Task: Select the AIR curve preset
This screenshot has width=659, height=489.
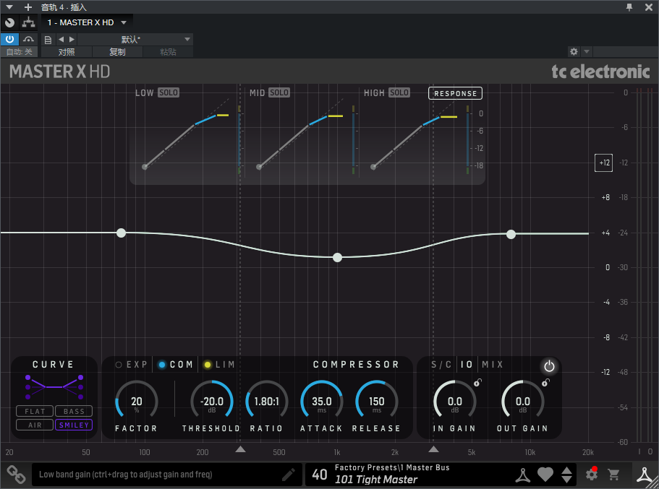Action: tap(35, 425)
